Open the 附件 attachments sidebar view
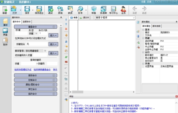 (5, 42)
